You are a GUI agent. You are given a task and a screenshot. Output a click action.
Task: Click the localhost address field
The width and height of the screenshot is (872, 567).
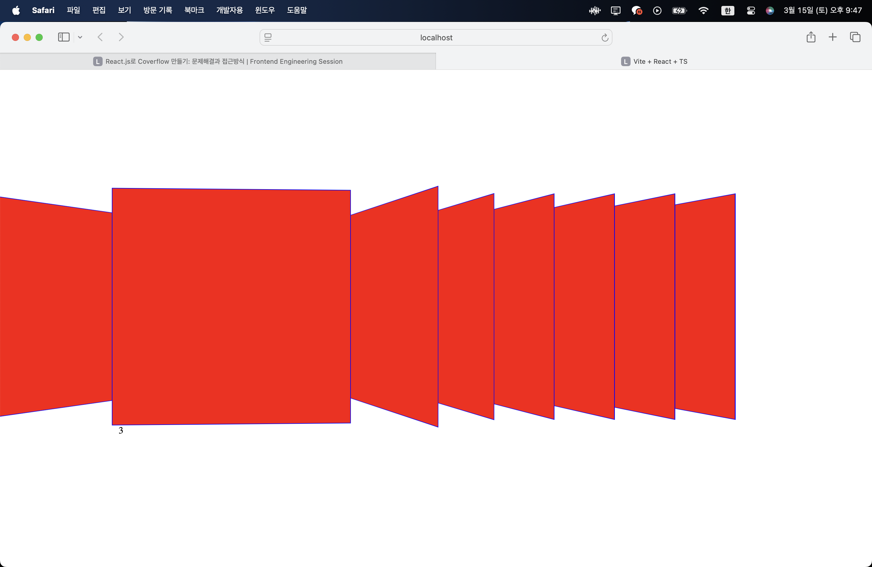[436, 38]
